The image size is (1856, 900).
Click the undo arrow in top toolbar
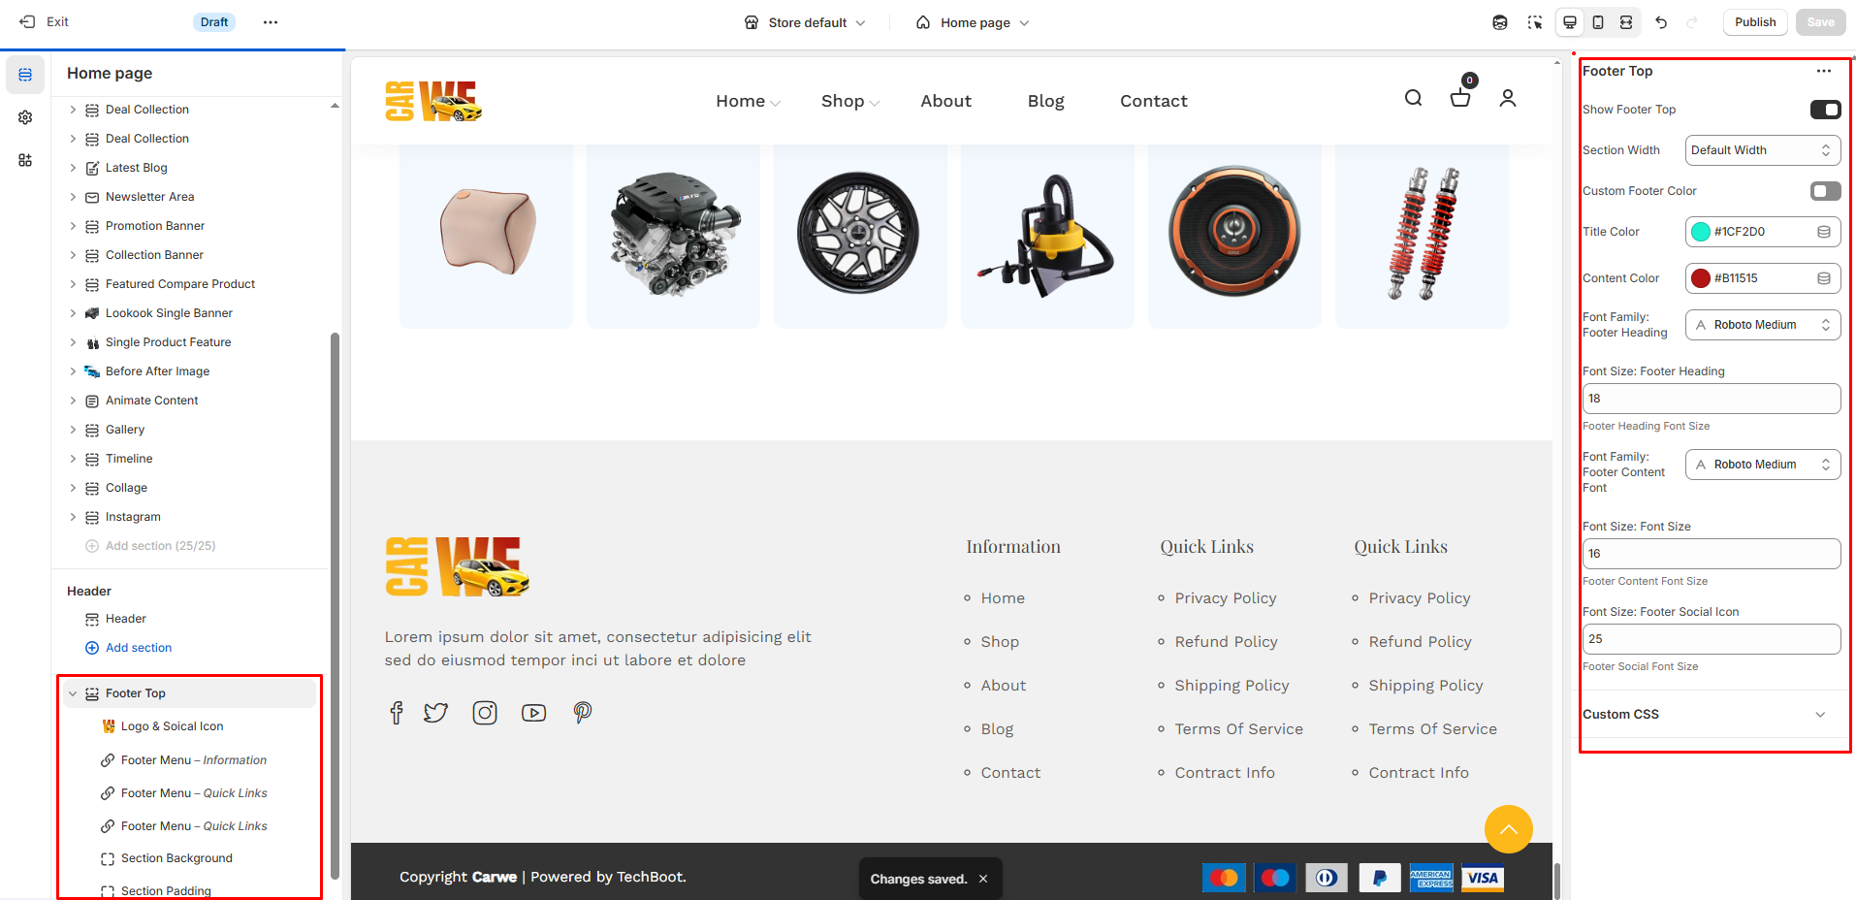pyautogui.click(x=1661, y=22)
